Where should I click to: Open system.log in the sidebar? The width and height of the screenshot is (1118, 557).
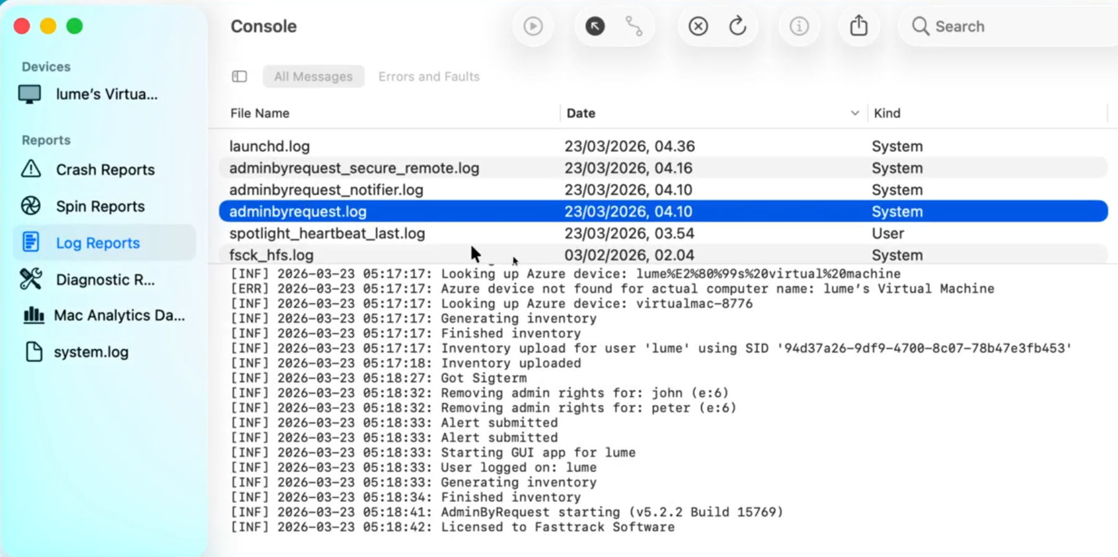[104, 352]
